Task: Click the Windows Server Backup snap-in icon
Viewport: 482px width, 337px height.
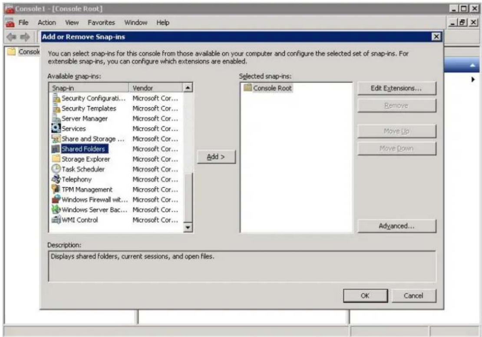Action: (x=56, y=209)
